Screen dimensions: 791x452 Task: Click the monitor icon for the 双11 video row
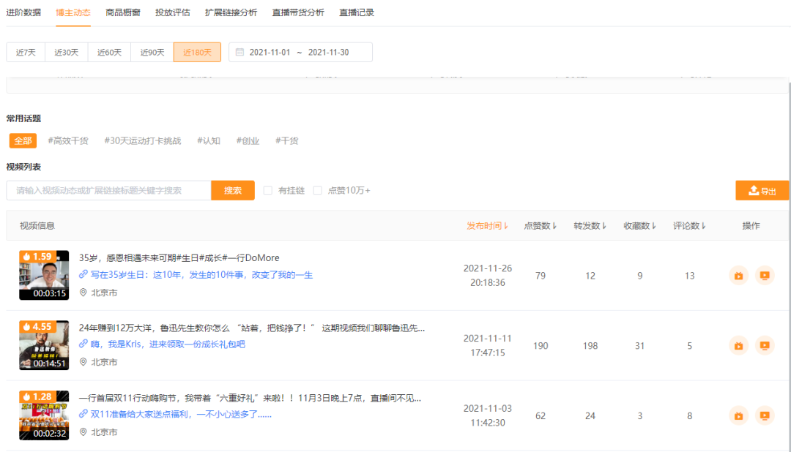764,415
